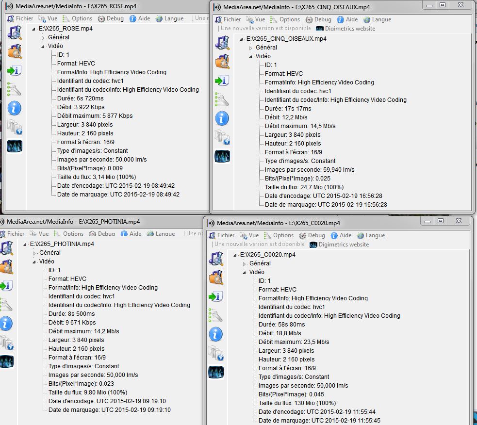
Task: Expand Général node in X265_PHOTINIA window
Action: [34, 253]
